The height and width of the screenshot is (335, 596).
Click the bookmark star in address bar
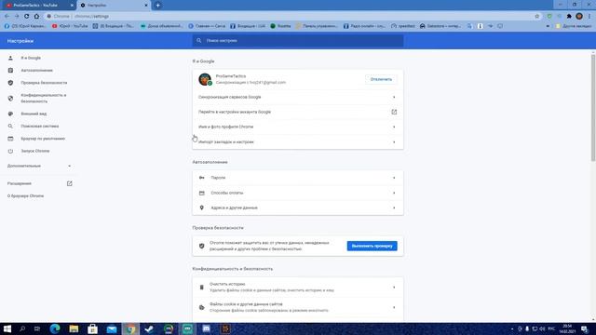click(537, 17)
